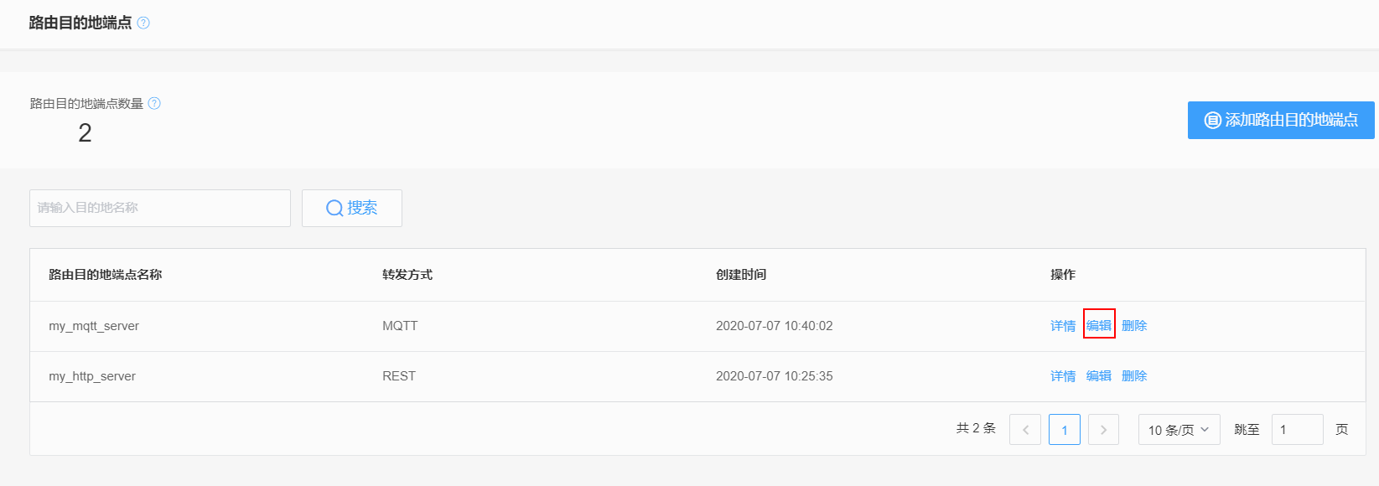This screenshot has width=1379, height=486.
Task: Click help icon next to 路由目的地端点数量
Action: (x=154, y=103)
